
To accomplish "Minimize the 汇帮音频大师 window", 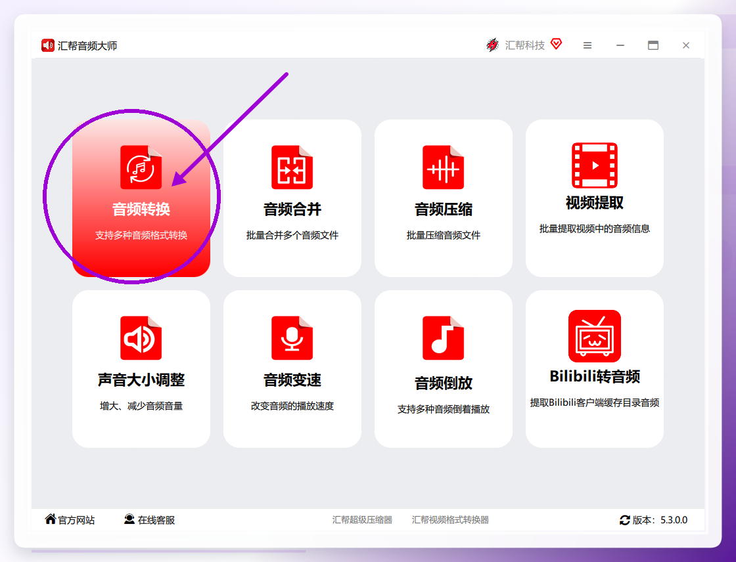I will (x=620, y=45).
